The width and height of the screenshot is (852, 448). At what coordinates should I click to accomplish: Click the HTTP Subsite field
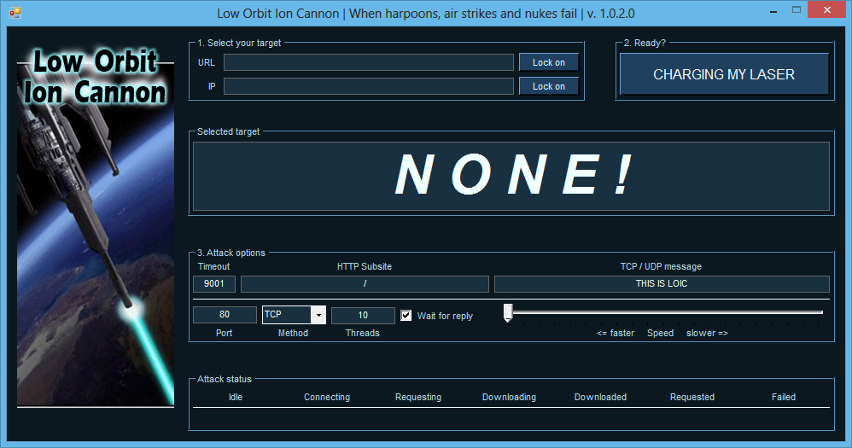(x=365, y=283)
